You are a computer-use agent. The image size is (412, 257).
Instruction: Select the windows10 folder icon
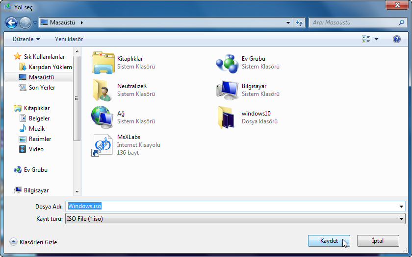point(227,117)
